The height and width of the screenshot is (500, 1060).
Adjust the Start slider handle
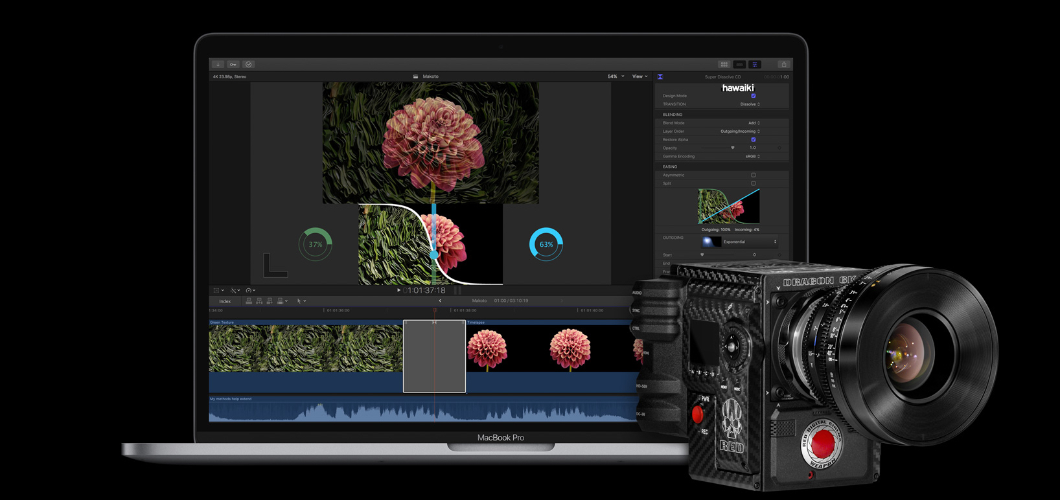tap(702, 255)
